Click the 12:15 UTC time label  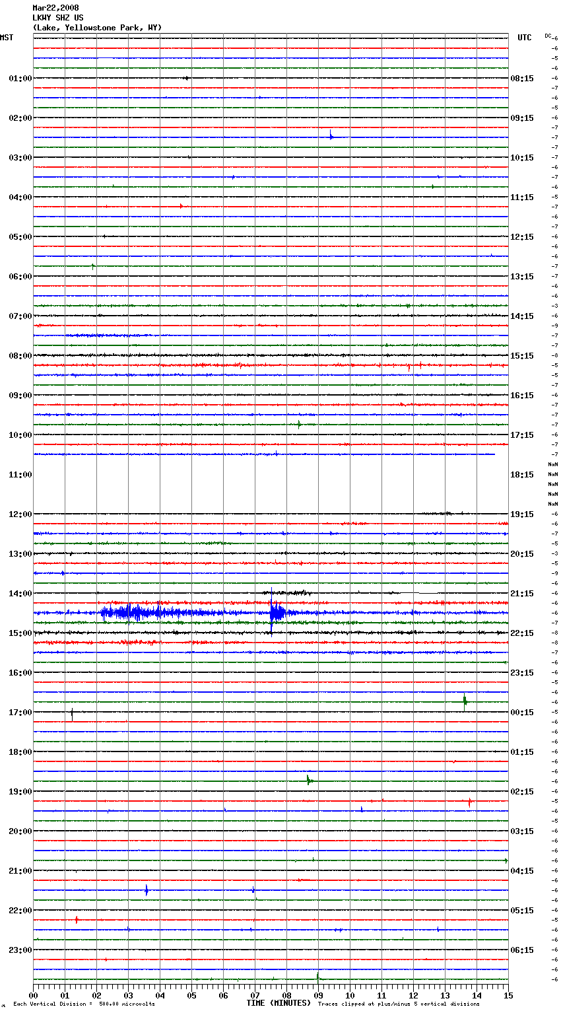click(522, 237)
